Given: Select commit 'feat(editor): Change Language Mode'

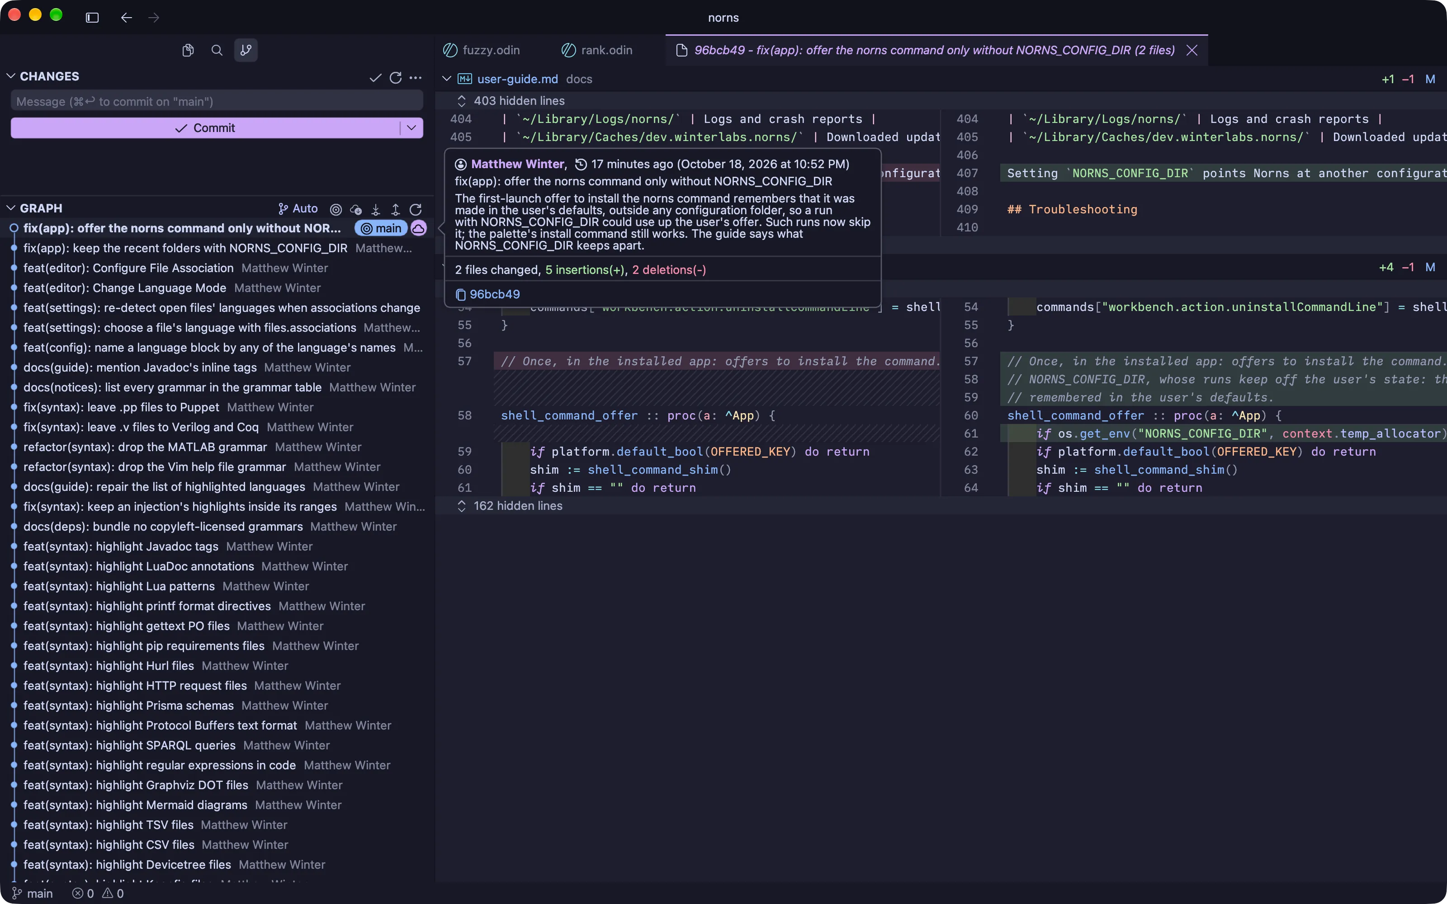Looking at the screenshot, I should point(217,287).
